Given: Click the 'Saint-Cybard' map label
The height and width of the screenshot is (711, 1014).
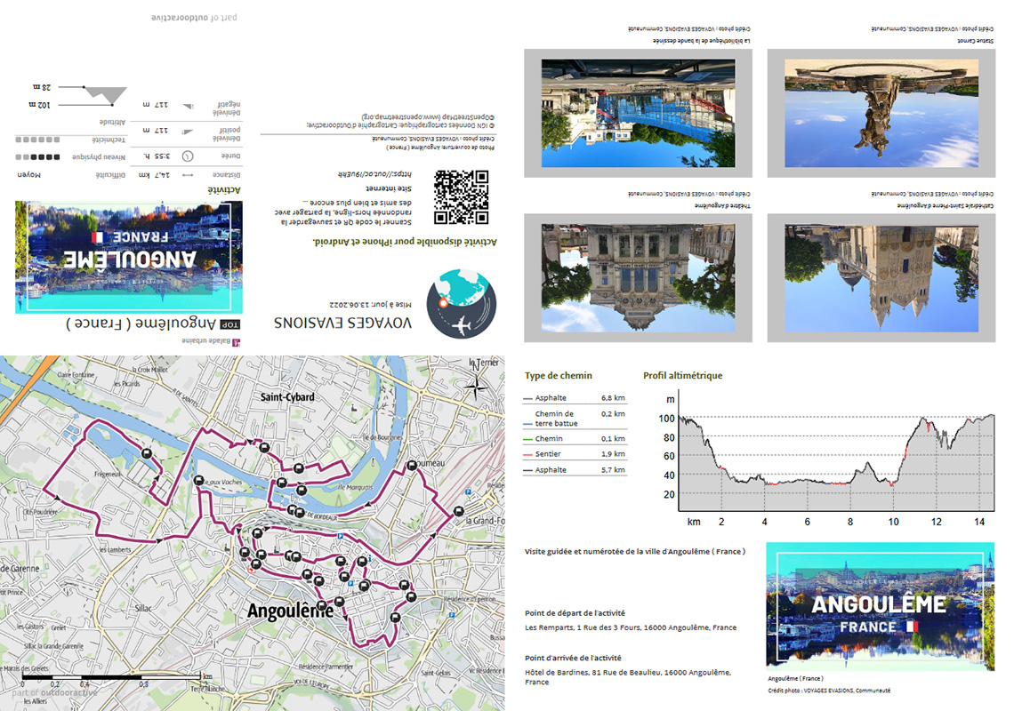Looking at the screenshot, I should point(287,397).
